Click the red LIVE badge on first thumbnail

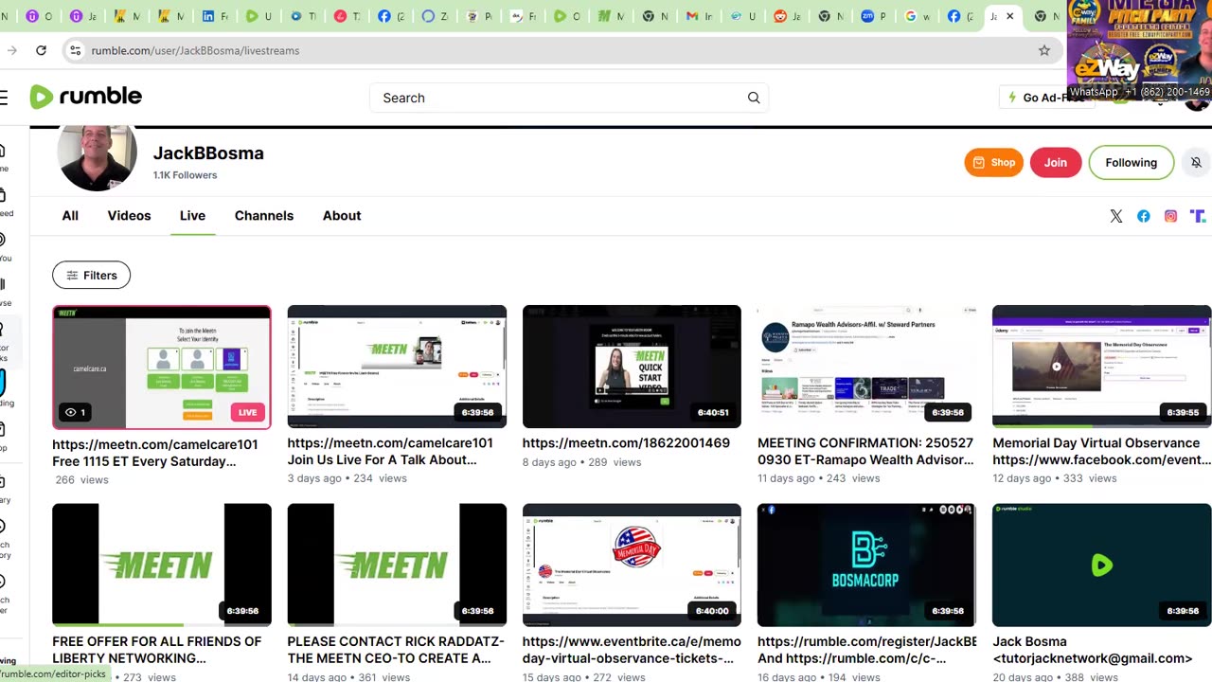(x=248, y=412)
